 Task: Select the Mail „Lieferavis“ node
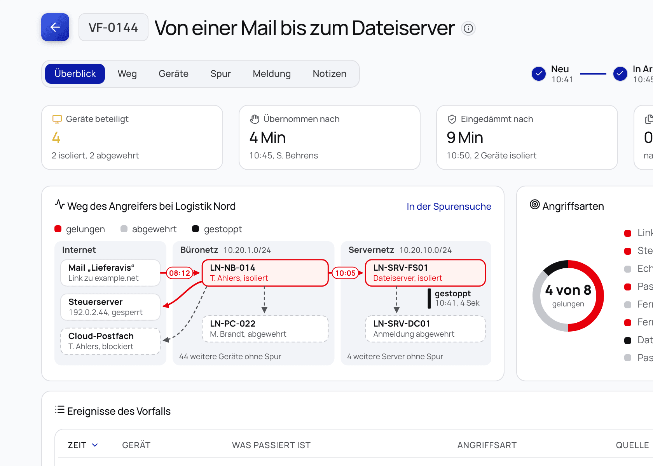[110, 273]
